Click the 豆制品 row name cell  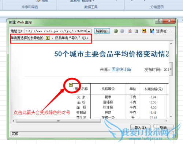(x=81, y=113)
